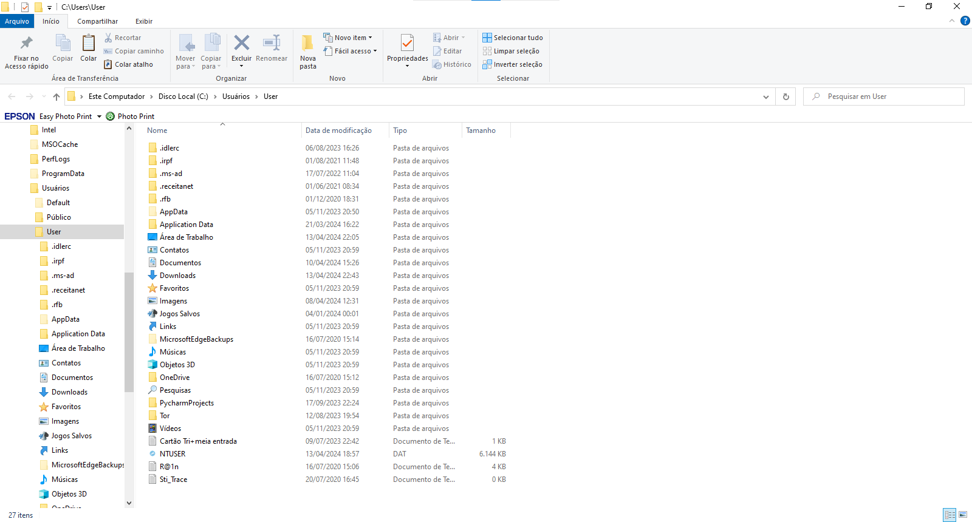
Task: Click the Histórico button
Action: 452,64
